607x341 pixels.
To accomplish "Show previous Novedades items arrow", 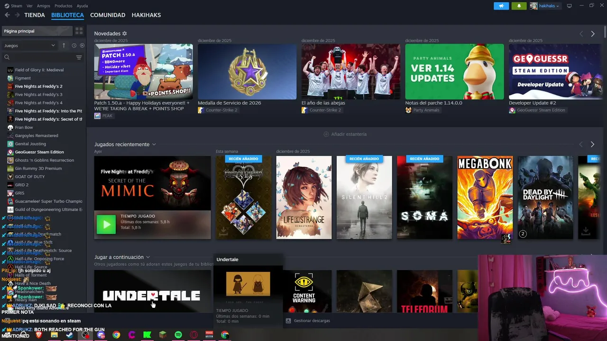I will (x=581, y=34).
